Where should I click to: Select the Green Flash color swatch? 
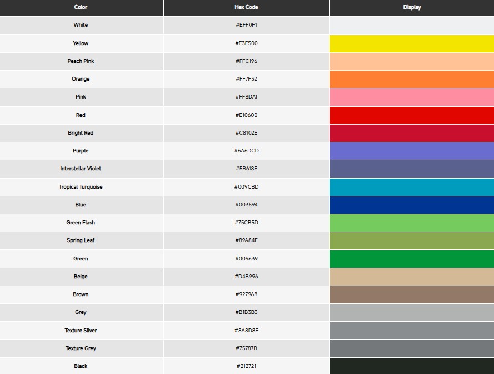coord(411,223)
